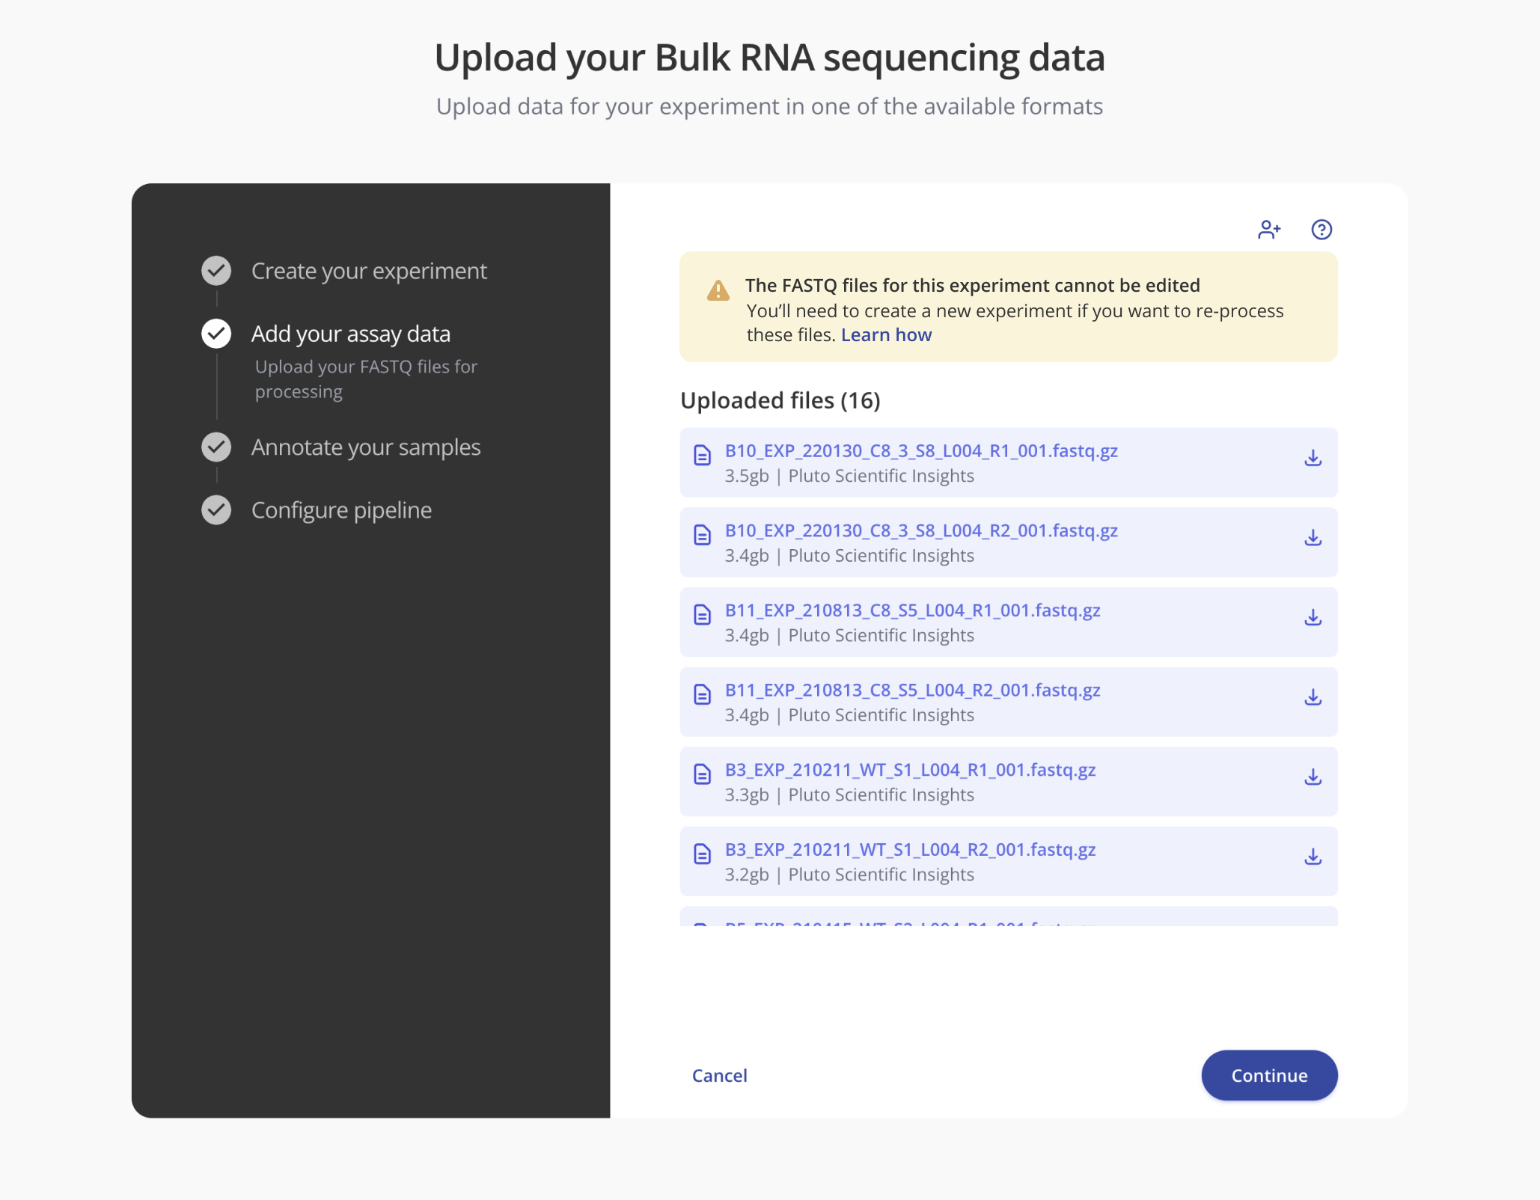Screen dimensions: 1540x1200
Task: Download B11_EXP_210813_C8_S5_L004_R2_001.fastq.gz file
Action: 1313,698
